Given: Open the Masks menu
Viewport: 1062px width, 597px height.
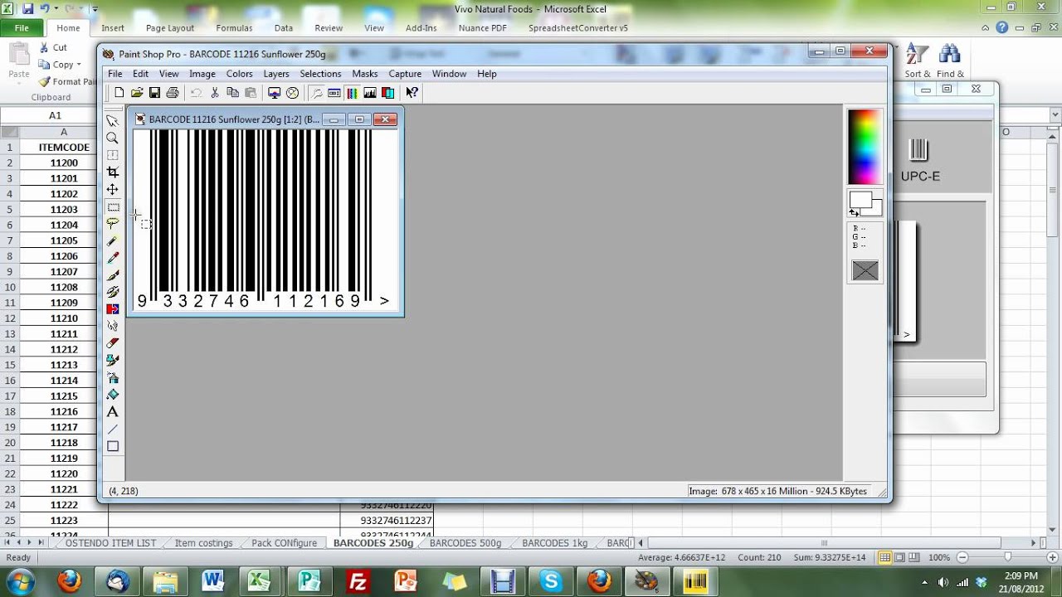Looking at the screenshot, I should click(365, 74).
